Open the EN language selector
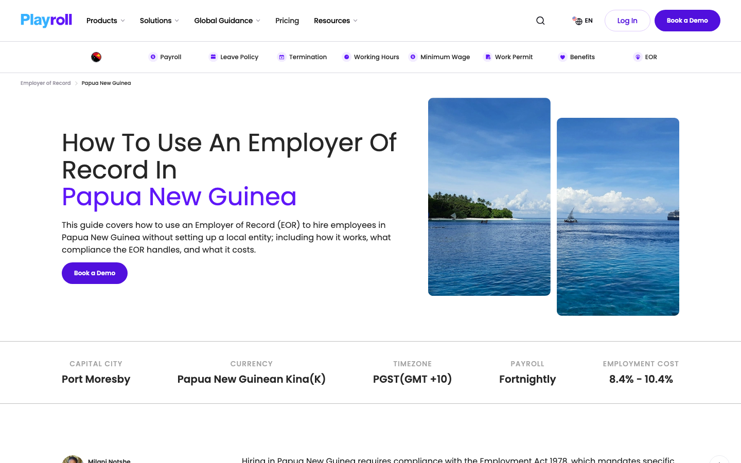The image size is (741, 463). tap(583, 21)
